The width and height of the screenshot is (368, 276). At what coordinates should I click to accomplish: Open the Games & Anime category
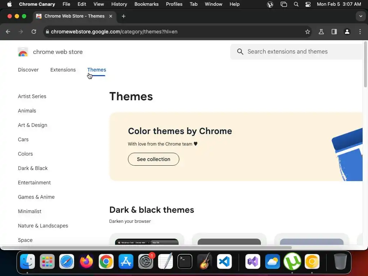tap(36, 197)
